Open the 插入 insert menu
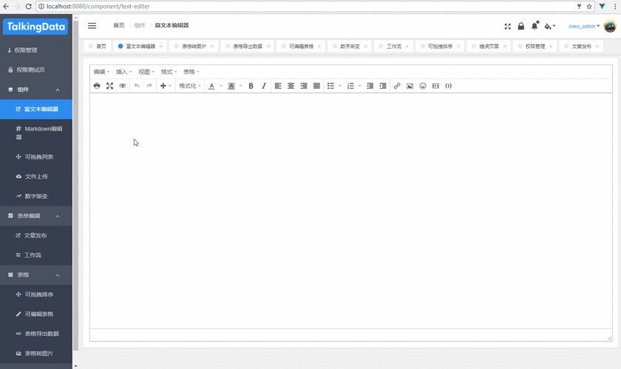 pyautogui.click(x=124, y=72)
